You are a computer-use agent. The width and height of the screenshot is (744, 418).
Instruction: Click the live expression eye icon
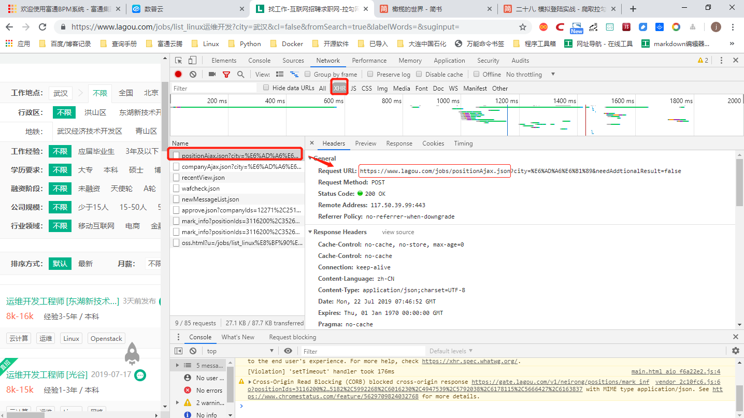(288, 351)
